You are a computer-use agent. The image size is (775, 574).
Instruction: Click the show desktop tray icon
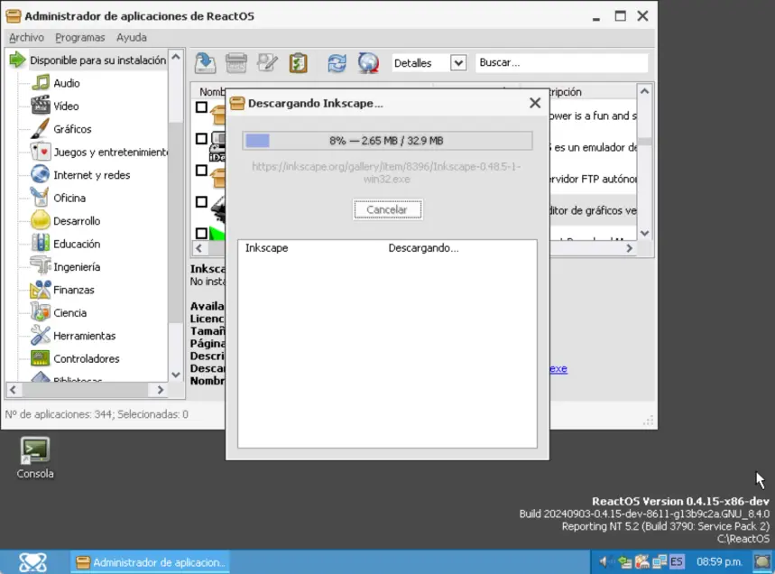click(x=762, y=561)
